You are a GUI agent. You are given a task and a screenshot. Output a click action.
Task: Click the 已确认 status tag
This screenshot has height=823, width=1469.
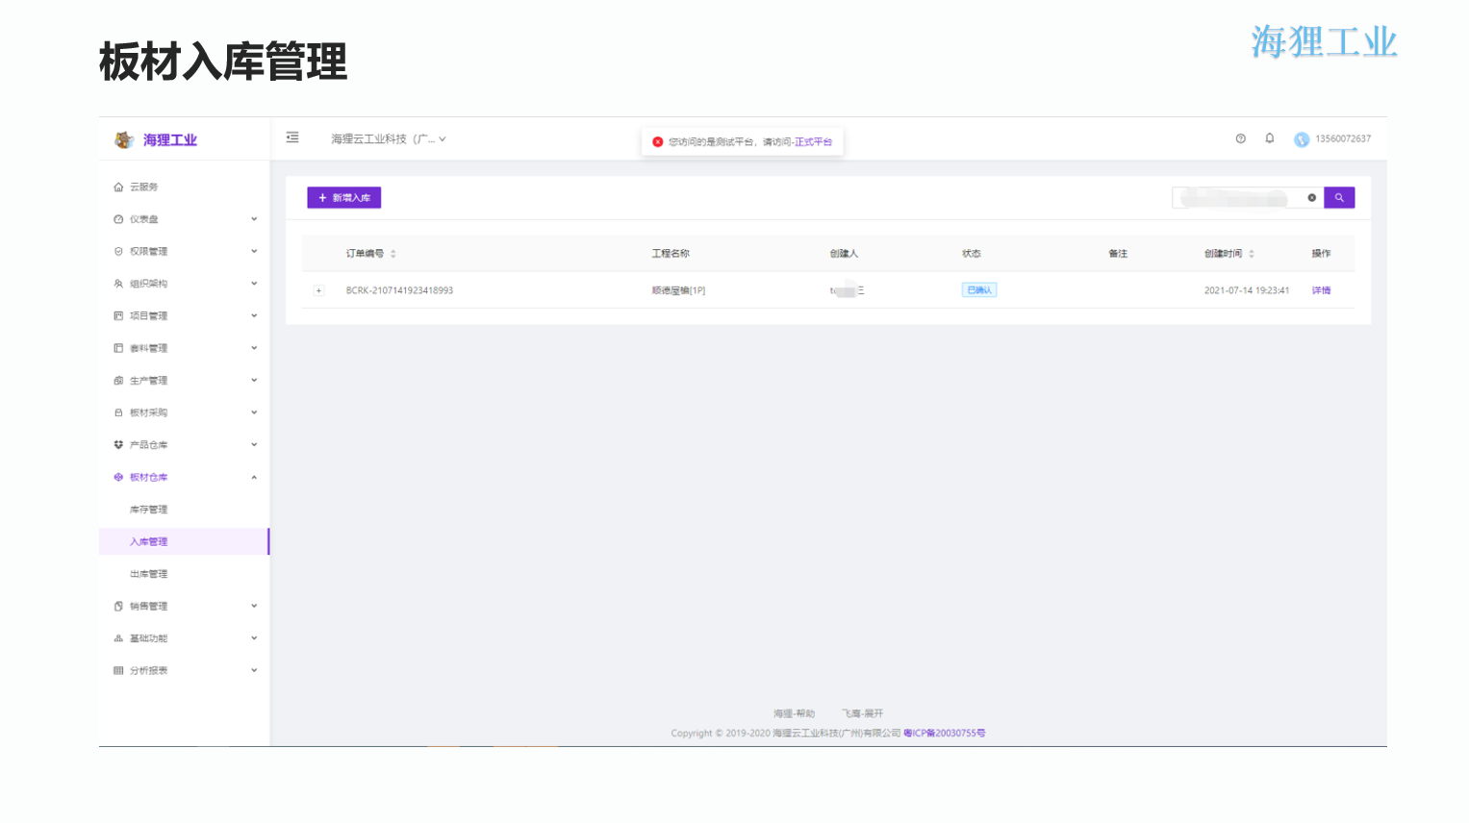979,290
